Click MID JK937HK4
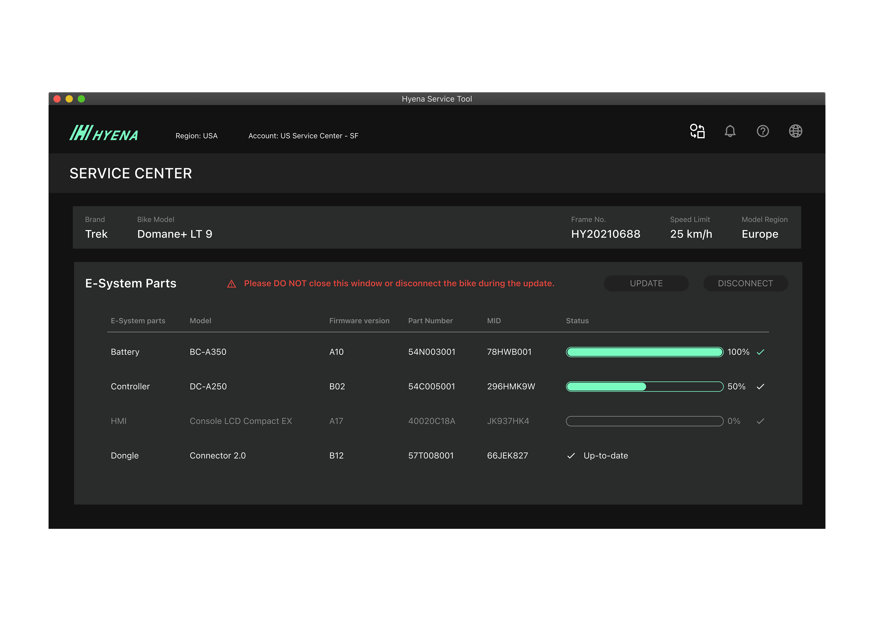 508,421
